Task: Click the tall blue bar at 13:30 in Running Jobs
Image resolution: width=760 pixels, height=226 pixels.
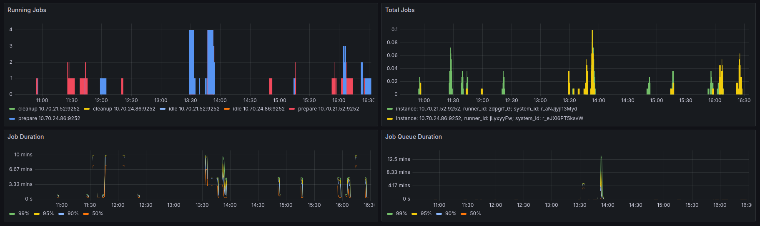Action: (191, 62)
